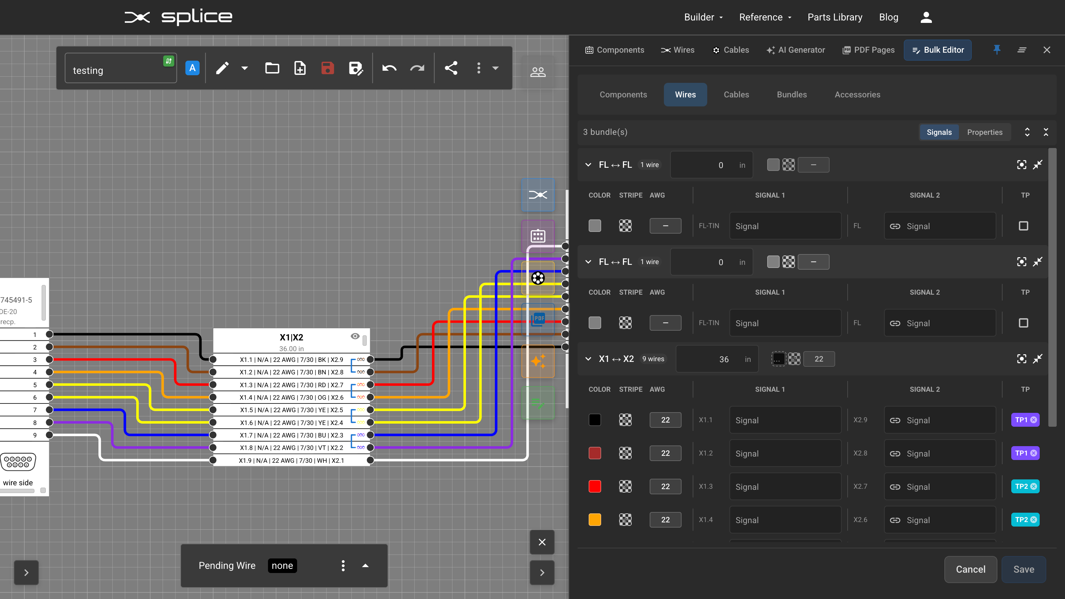This screenshot has height=599, width=1065.
Task: Check the TP checkbox in the first FL wire row
Action: (x=1024, y=226)
